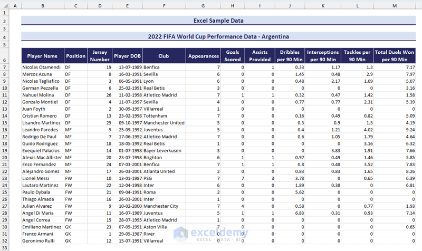Select the 'Enzo Fernandez' cell
Viewport: 422px width, 251px height.
(x=43, y=165)
